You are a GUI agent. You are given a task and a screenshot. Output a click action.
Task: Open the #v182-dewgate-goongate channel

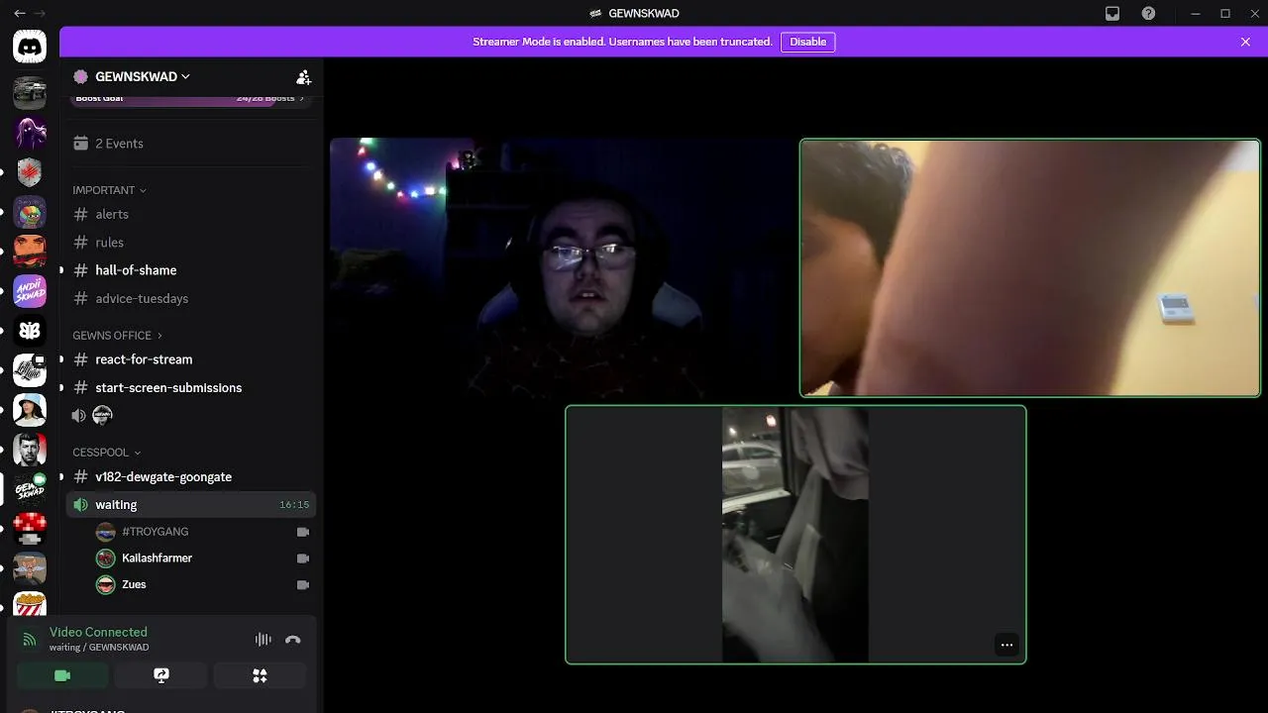click(x=191, y=476)
